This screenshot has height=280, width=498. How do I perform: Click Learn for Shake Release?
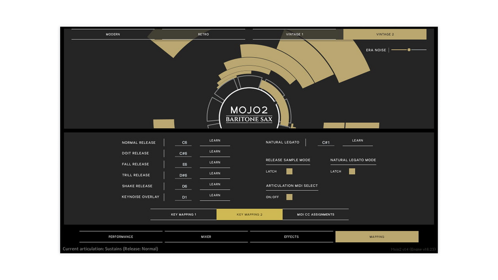[x=215, y=184]
